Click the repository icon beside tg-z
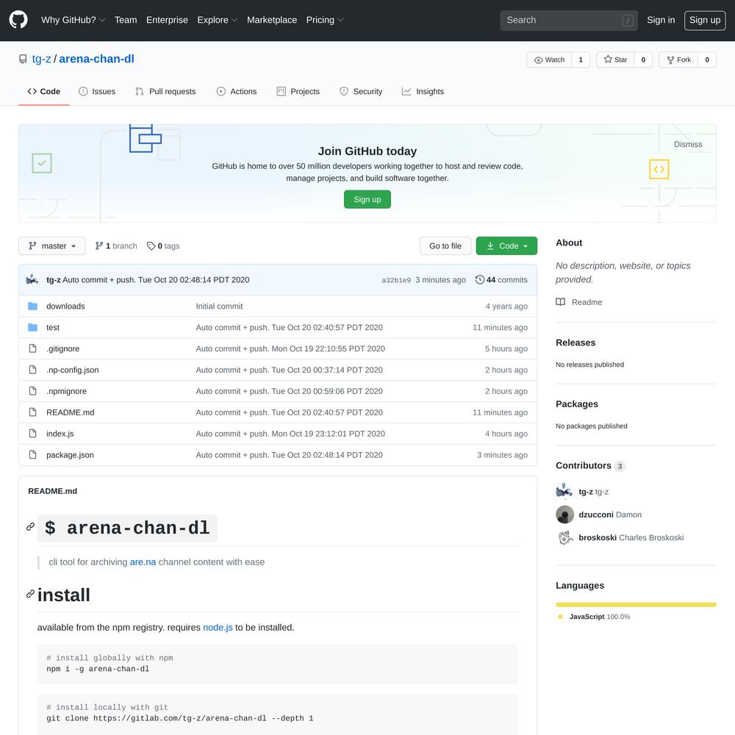 (23, 59)
